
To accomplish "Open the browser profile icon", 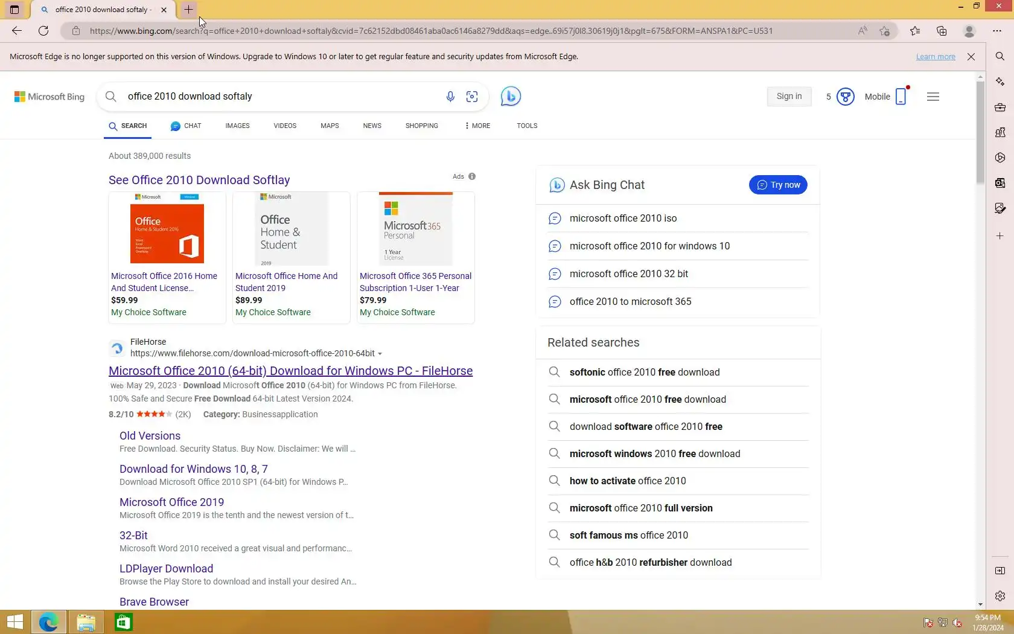I will (x=969, y=31).
